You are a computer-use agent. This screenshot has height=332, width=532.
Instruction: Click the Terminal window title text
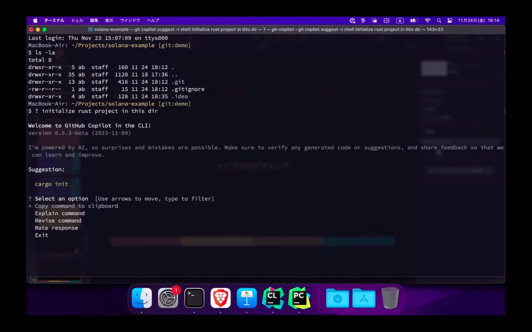tap(269, 29)
